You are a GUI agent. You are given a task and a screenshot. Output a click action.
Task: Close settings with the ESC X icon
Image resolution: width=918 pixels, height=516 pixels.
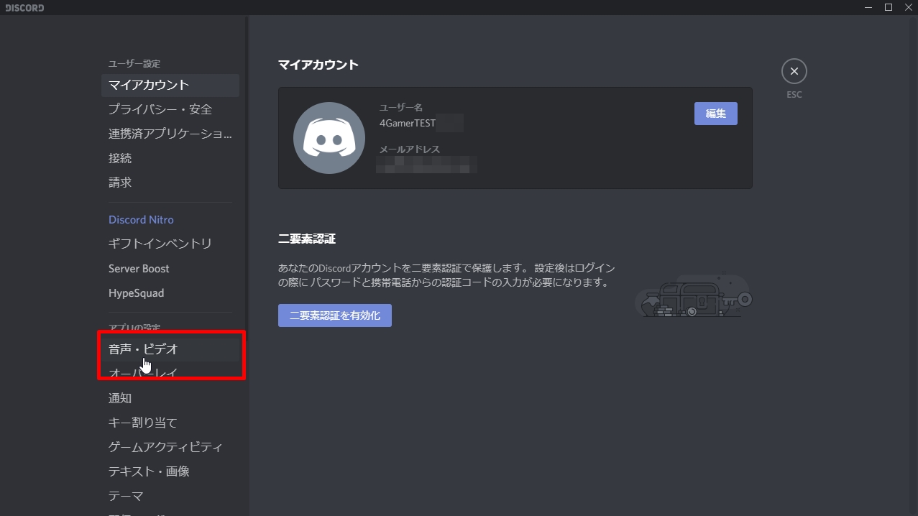pos(794,71)
